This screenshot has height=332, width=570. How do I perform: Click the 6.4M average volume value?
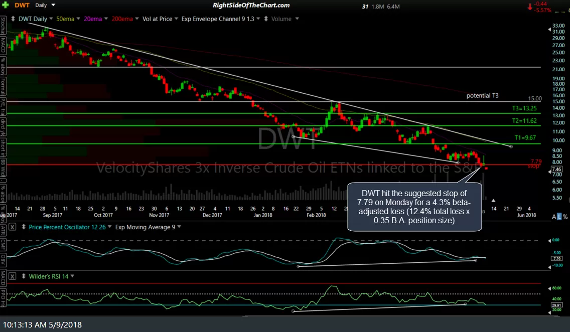(393, 6)
